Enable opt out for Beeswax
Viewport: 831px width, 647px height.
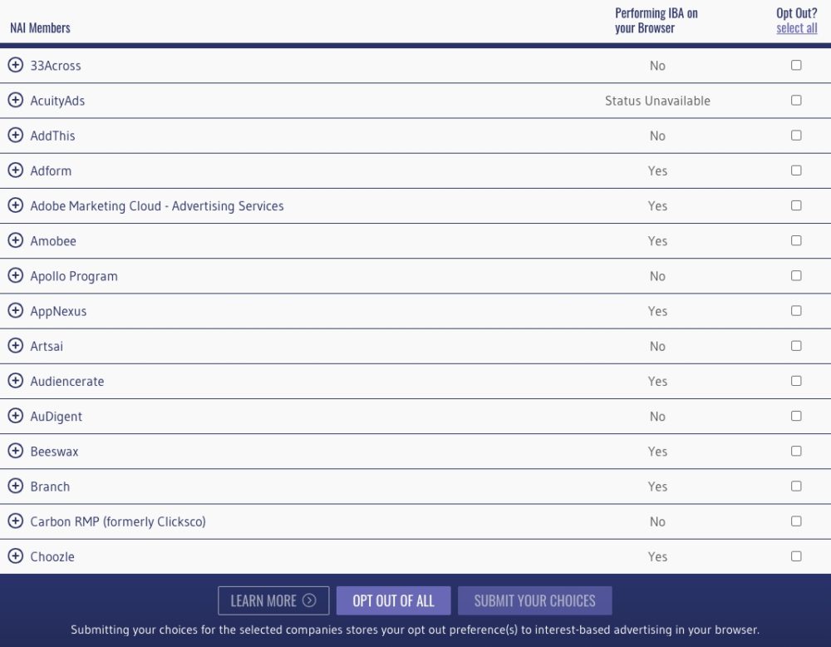pos(796,451)
